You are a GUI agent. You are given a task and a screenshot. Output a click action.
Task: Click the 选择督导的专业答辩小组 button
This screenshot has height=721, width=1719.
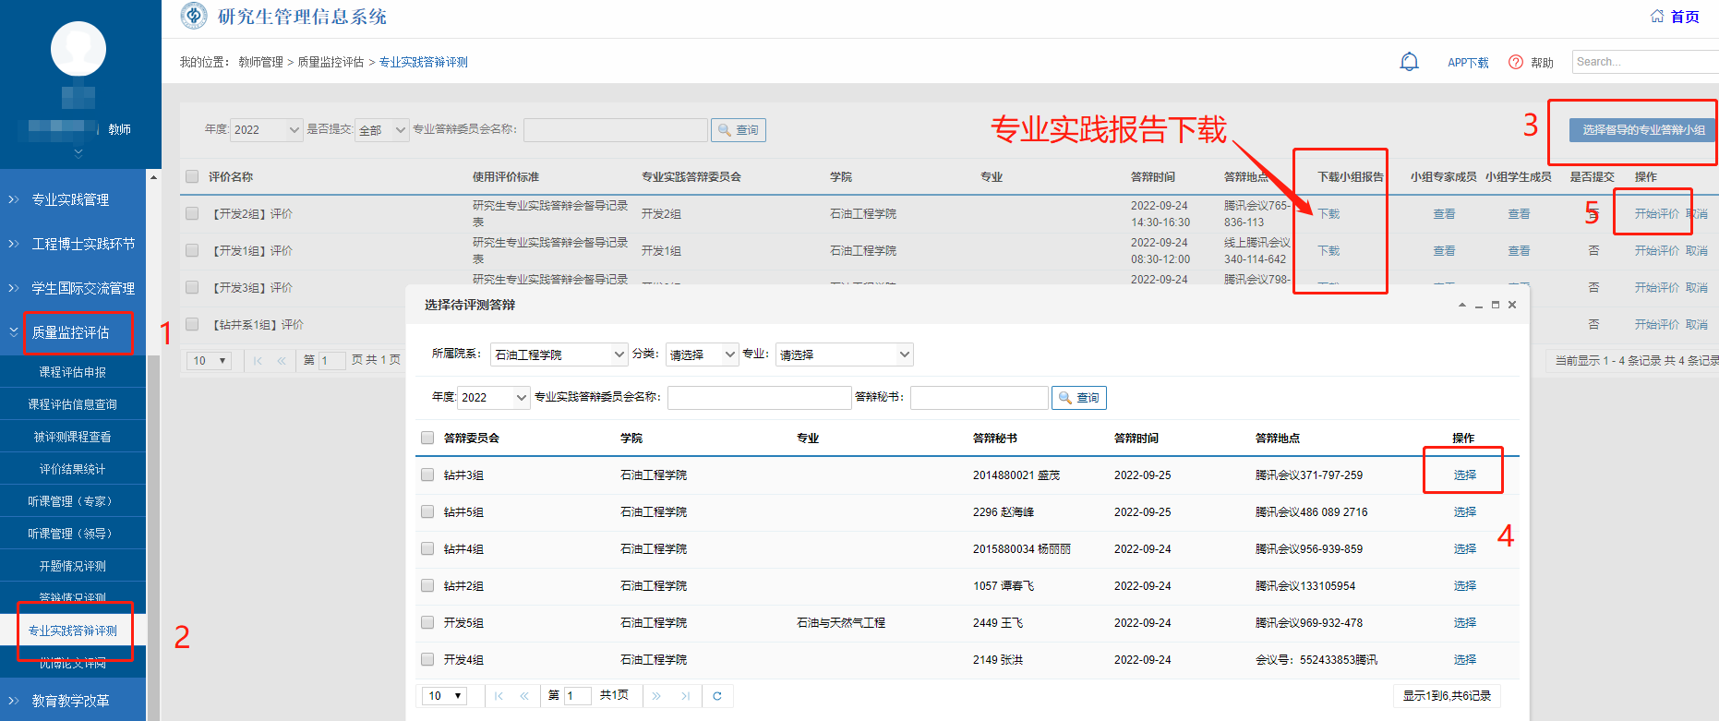1642,130
